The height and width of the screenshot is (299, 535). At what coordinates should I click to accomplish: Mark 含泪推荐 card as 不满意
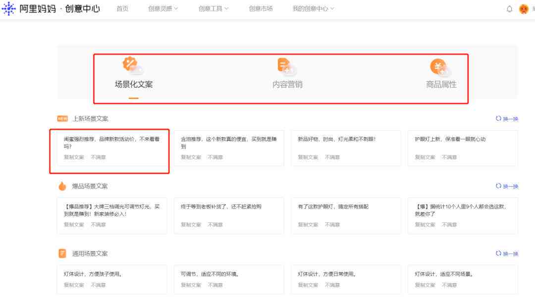click(x=215, y=157)
